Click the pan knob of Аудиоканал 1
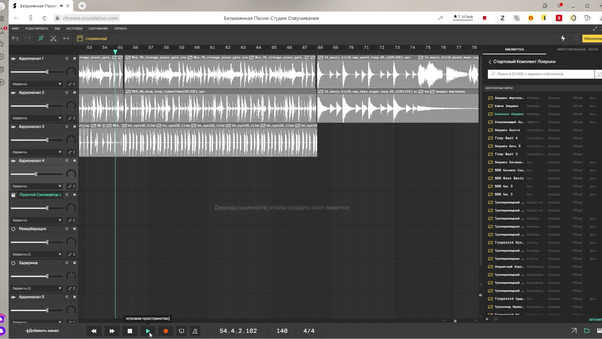 71,72
